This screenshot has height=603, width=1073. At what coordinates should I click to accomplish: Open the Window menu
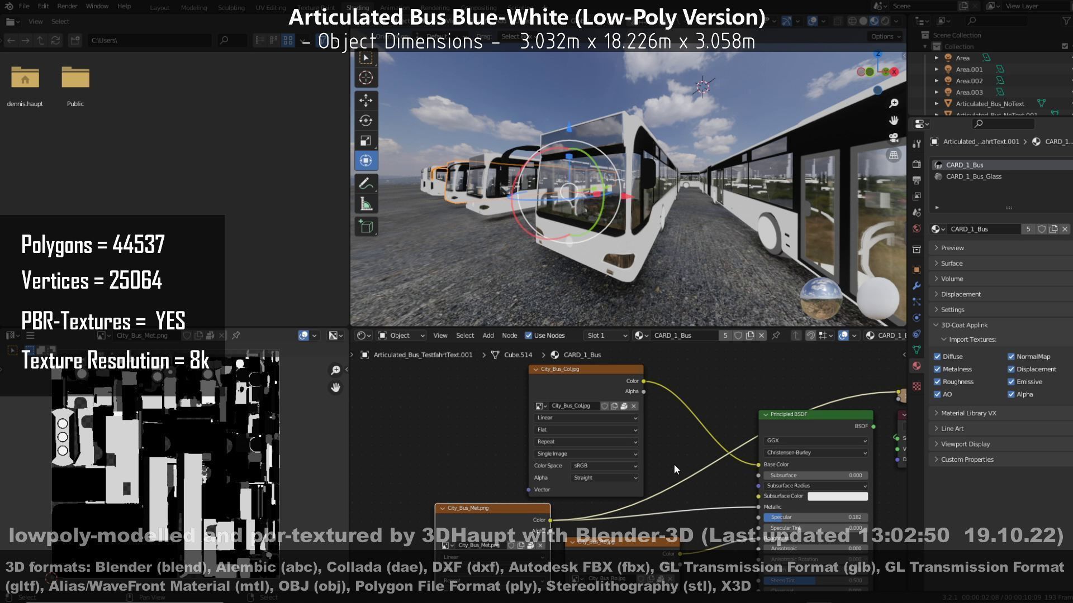97,6
